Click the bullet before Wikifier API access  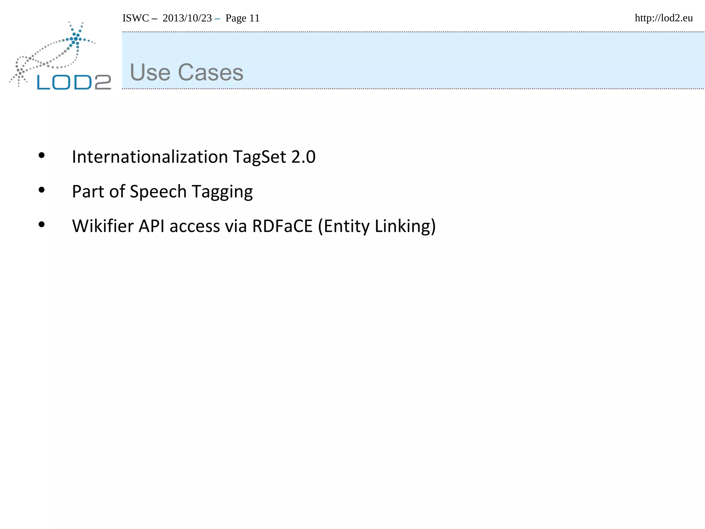(42, 225)
